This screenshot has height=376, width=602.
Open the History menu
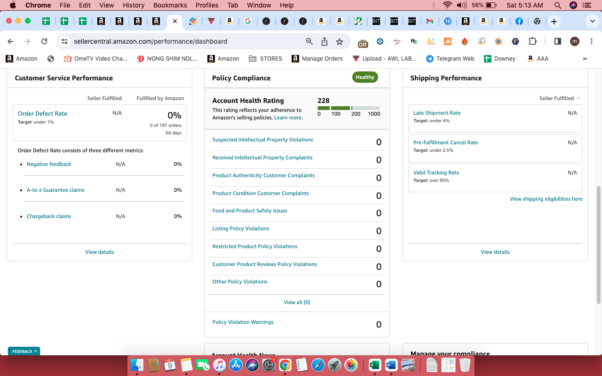point(134,5)
